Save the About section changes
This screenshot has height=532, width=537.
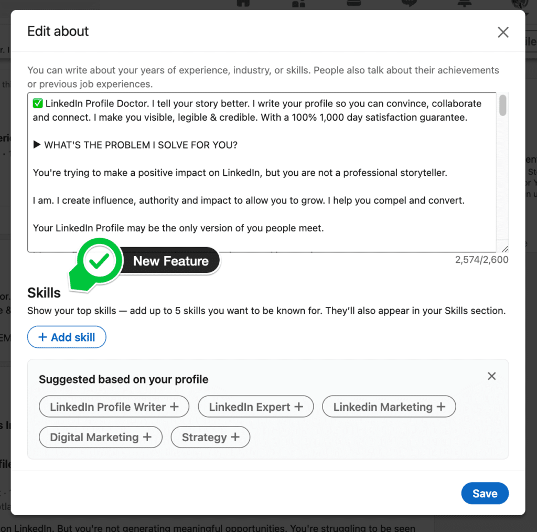485,493
